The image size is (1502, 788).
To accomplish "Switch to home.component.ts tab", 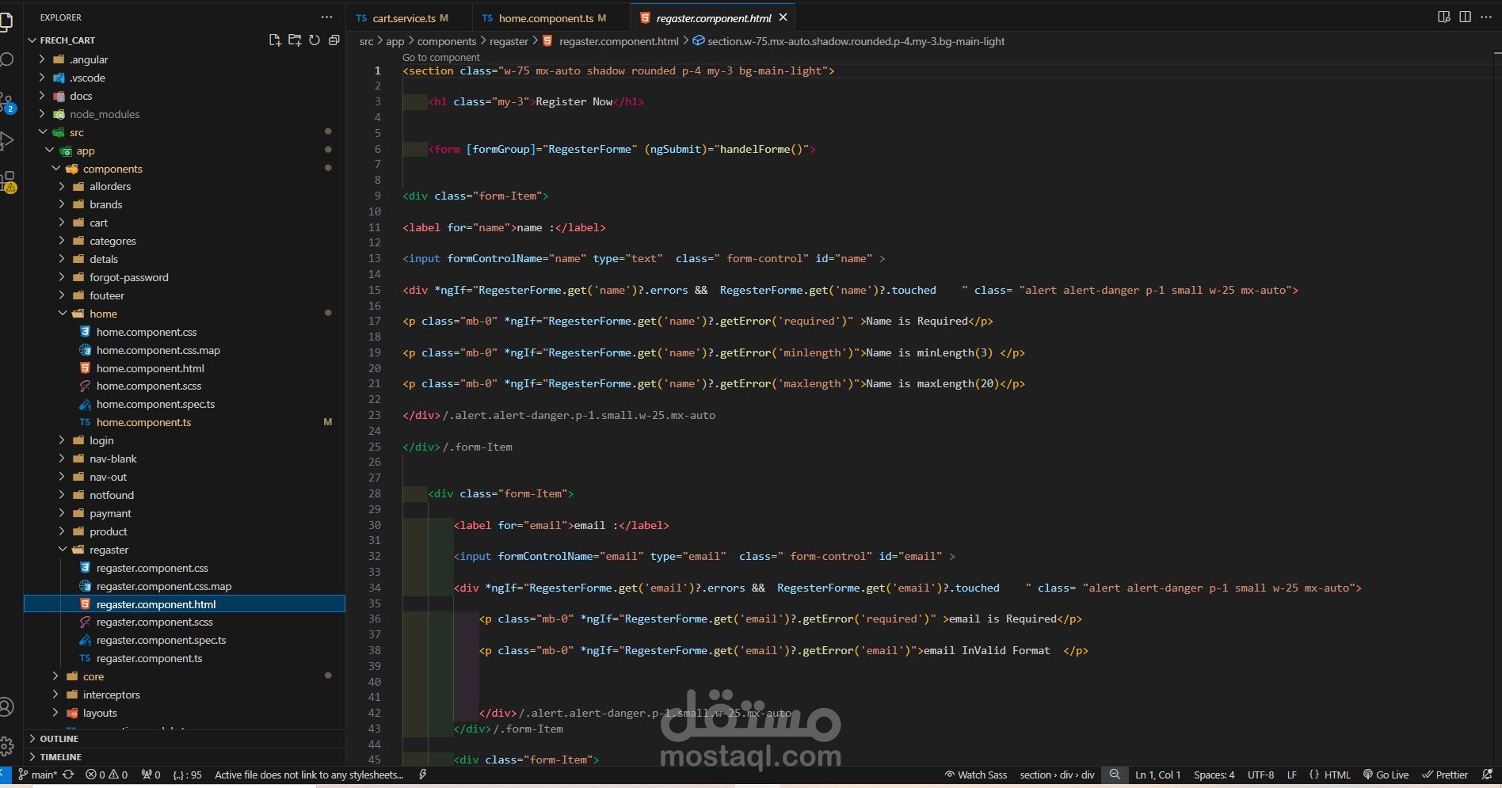I will [551, 17].
